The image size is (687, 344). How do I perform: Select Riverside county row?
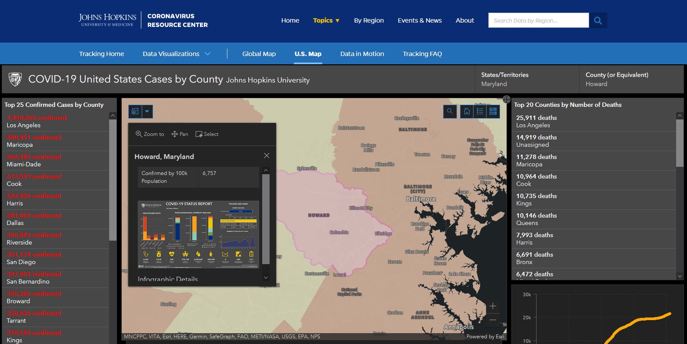point(56,239)
